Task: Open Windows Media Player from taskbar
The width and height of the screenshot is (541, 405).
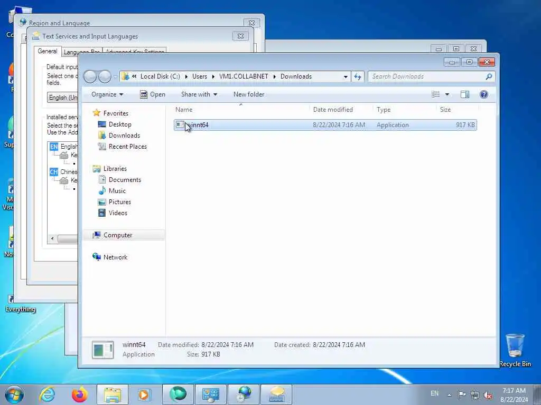Action: point(144,394)
